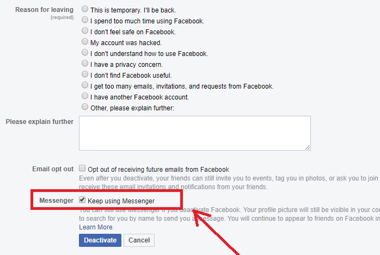
Task: Click the "Email opt out" field label
Action: [53, 169]
